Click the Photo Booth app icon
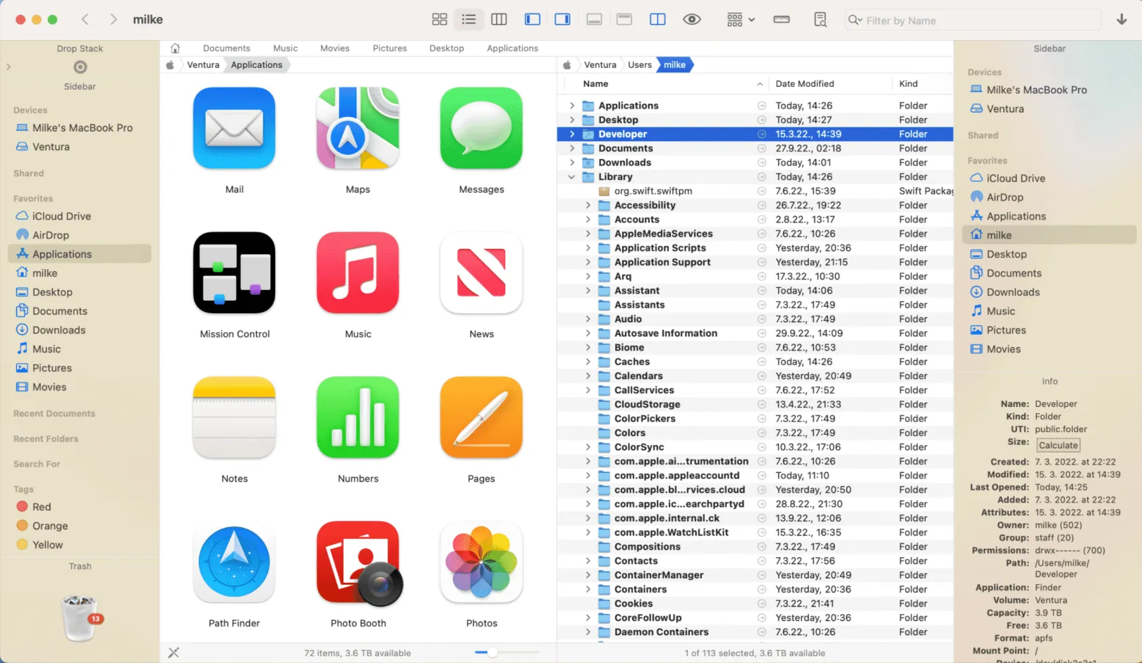The height and width of the screenshot is (663, 1142). pyautogui.click(x=358, y=562)
